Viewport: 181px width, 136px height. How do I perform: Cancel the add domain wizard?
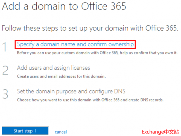pyautogui.click(x=61, y=132)
